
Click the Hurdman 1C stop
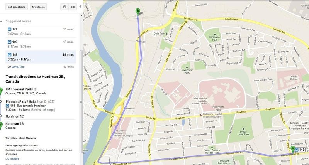tap(15, 116)
